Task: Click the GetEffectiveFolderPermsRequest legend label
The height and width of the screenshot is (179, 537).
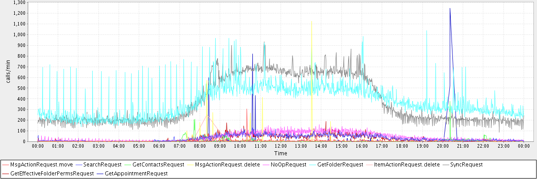Action: tap(52, 173)
